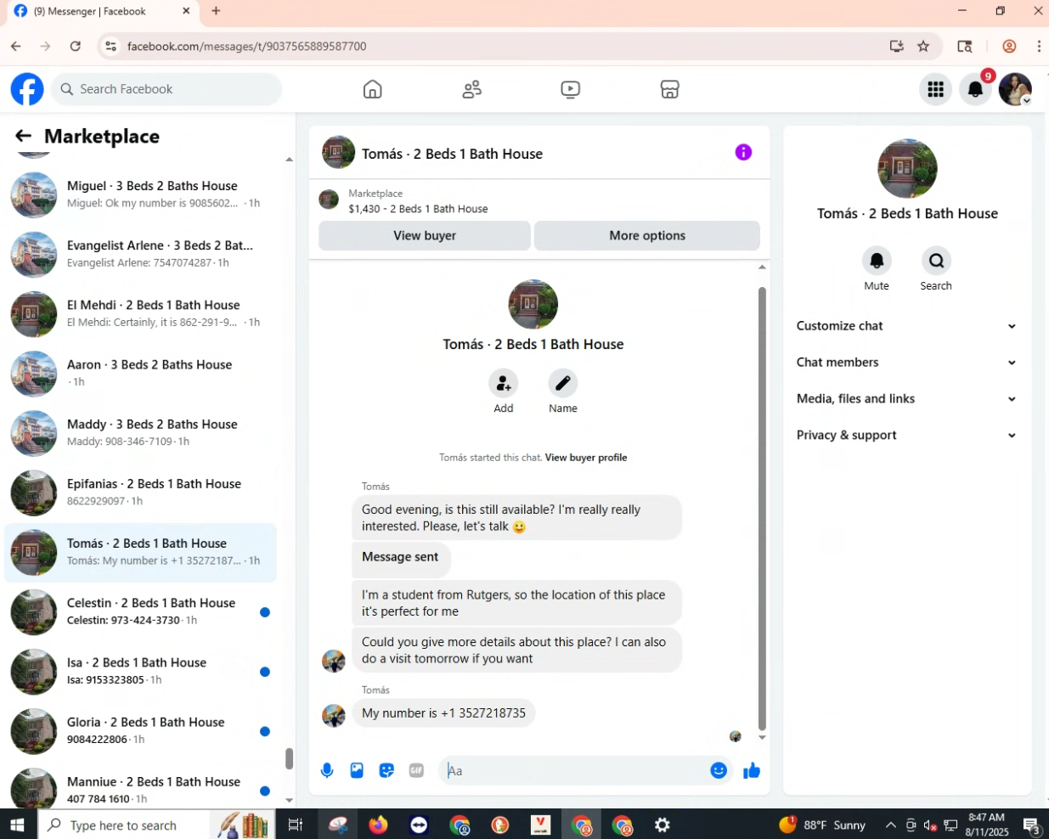This screenshot has width=1049, height=839.
Task: Click the browser address bar URL
Action: click(x=246, y=46)
